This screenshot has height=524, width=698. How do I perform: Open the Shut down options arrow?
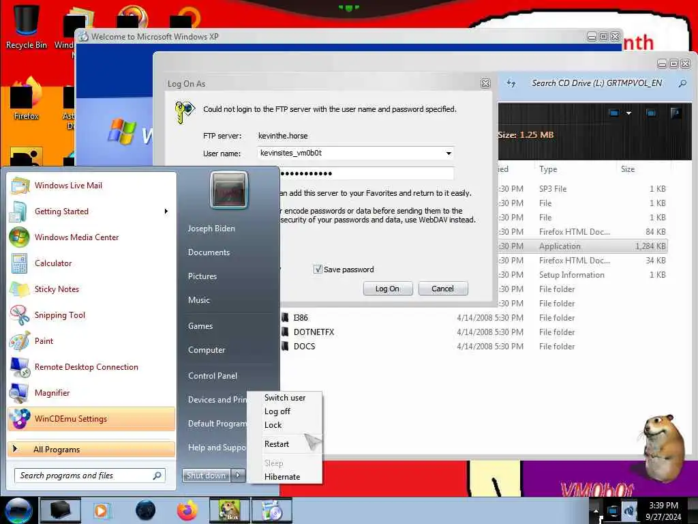point(238,476)
